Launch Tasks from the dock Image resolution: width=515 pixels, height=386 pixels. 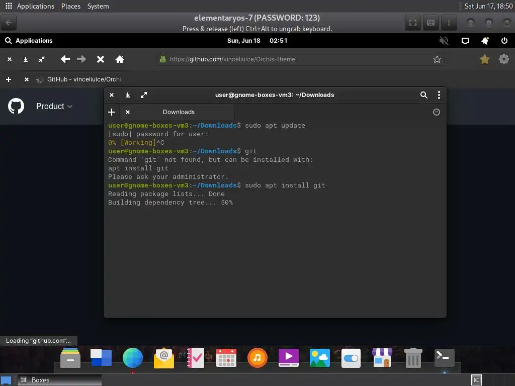(x=196, y=358)
